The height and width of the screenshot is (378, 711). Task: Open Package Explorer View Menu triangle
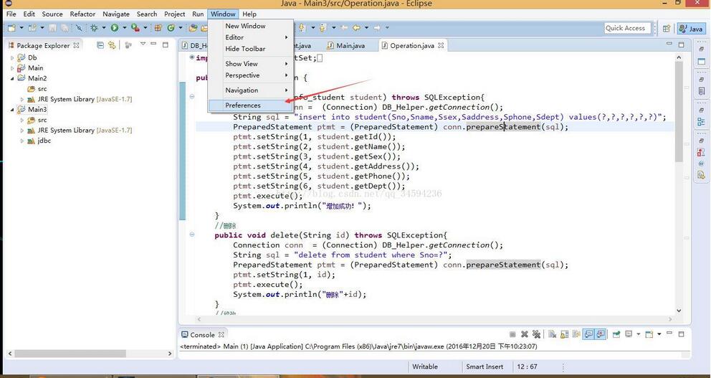click(143, 44)
